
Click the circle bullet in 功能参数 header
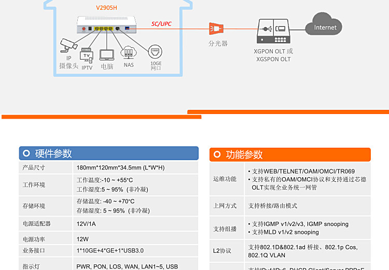[217, 154]
